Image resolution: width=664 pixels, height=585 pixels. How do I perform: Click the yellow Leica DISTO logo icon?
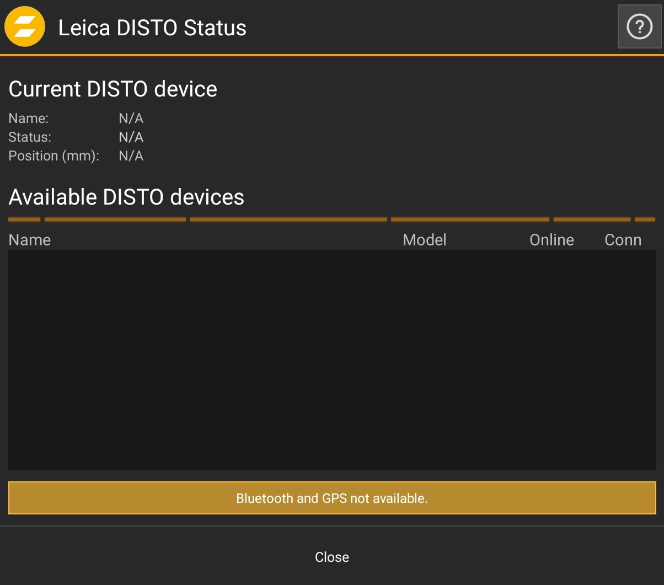(x=25, y=27)
